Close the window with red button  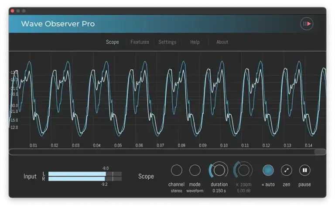[x=12, y=11]
